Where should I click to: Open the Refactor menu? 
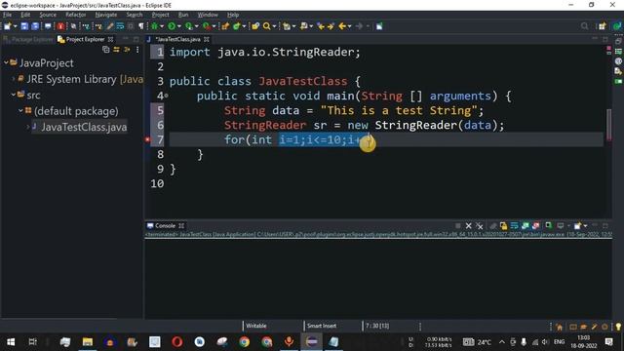coord(76,15)
